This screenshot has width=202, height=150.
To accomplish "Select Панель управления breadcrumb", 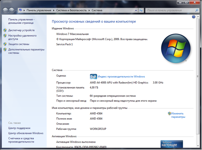I will 39,10.
